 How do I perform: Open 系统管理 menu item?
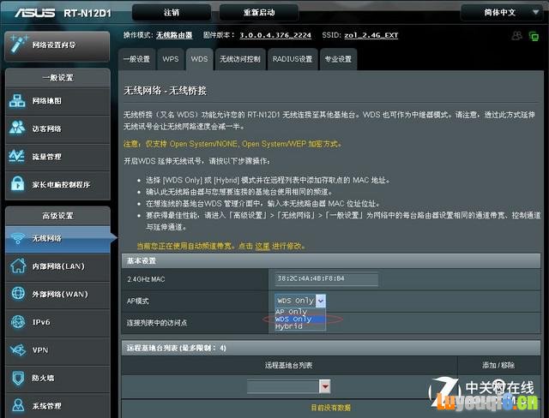[x=57, y=406]
